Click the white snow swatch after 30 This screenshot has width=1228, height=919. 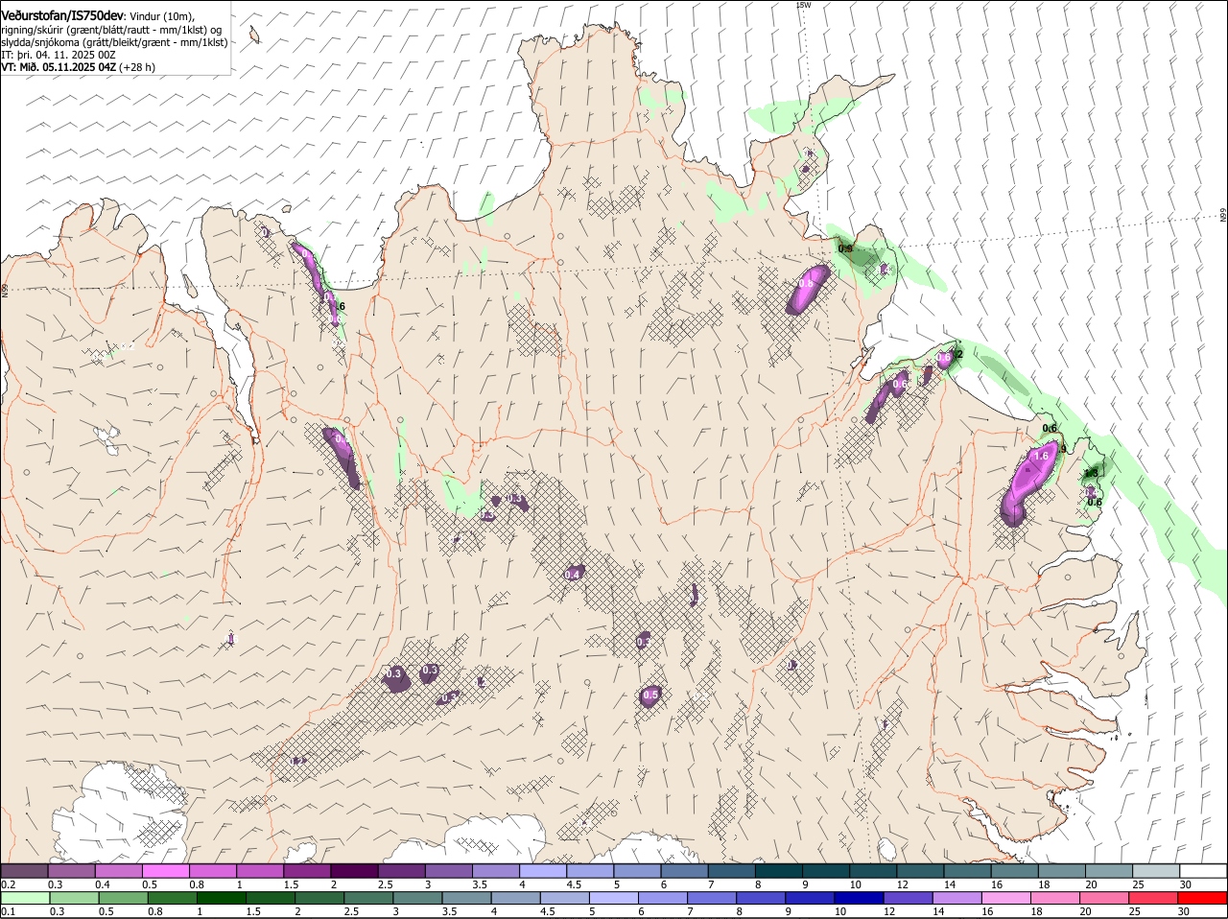[x=1204, y=871]
